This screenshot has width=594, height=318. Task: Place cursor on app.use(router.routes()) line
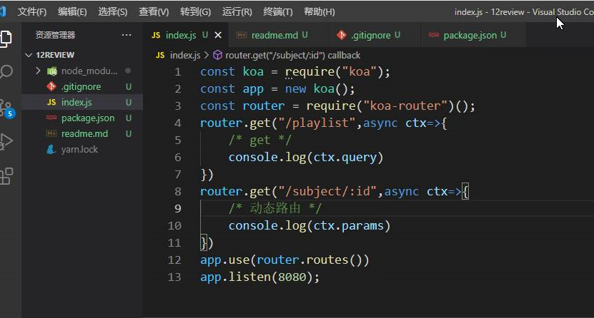284,260
